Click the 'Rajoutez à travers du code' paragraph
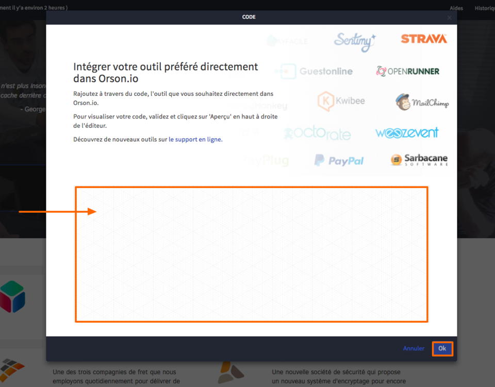The width and height of the screenshot is (495, 387). click(173, 98)
